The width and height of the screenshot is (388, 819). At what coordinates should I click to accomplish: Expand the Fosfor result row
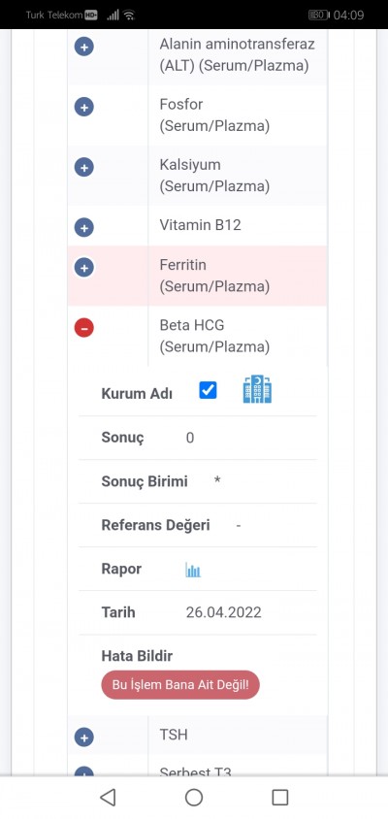pos(84,108)
